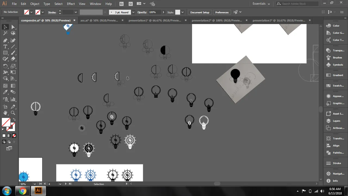The width and height of the screenshot is (348, 196).
Task: Set paint mode to None
Action: click(x=14, y=136)
